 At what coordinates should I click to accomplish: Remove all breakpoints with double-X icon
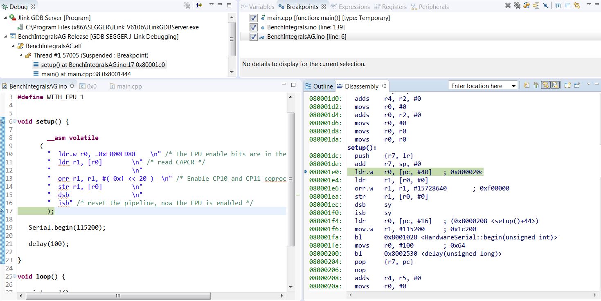coord(517,6)
